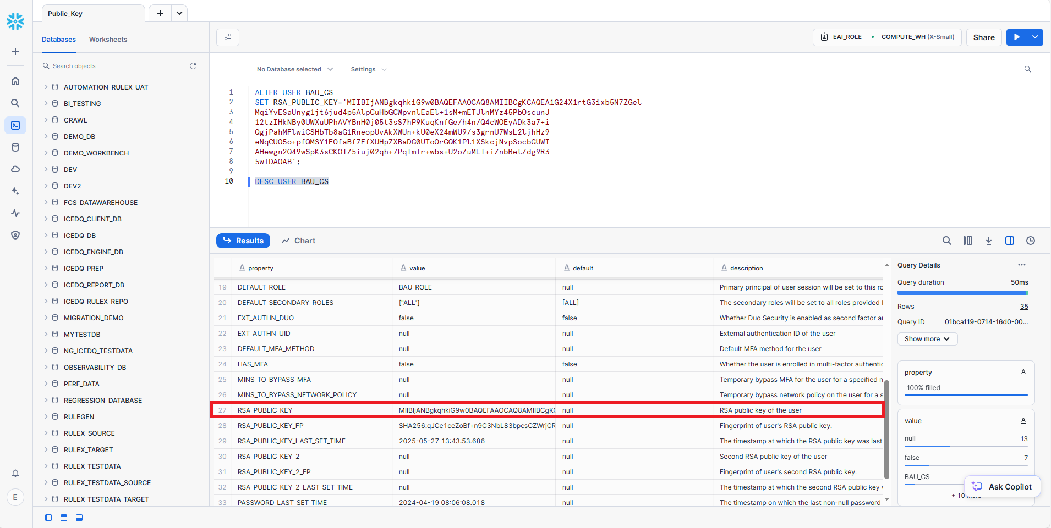Viewport: 1051px width, 528px height.
Task: Toggle the Query Details side panel
Action: [1009, 241]
